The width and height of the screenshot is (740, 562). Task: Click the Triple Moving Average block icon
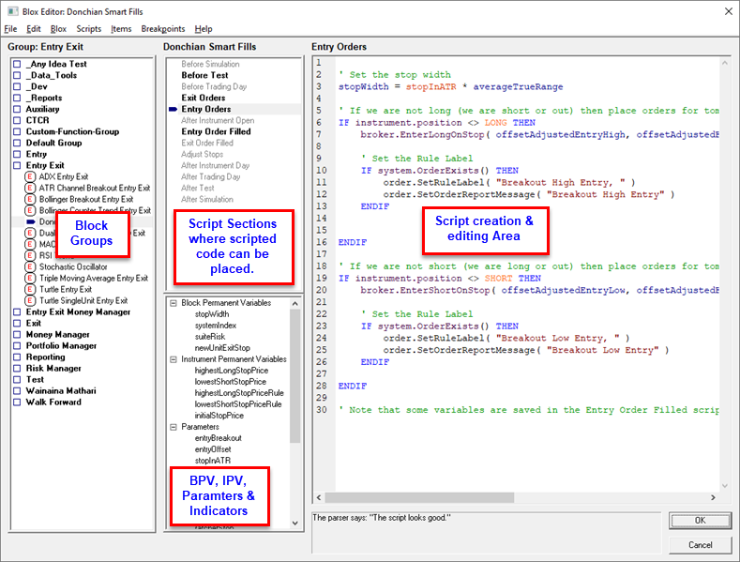(x=31, y=278)
